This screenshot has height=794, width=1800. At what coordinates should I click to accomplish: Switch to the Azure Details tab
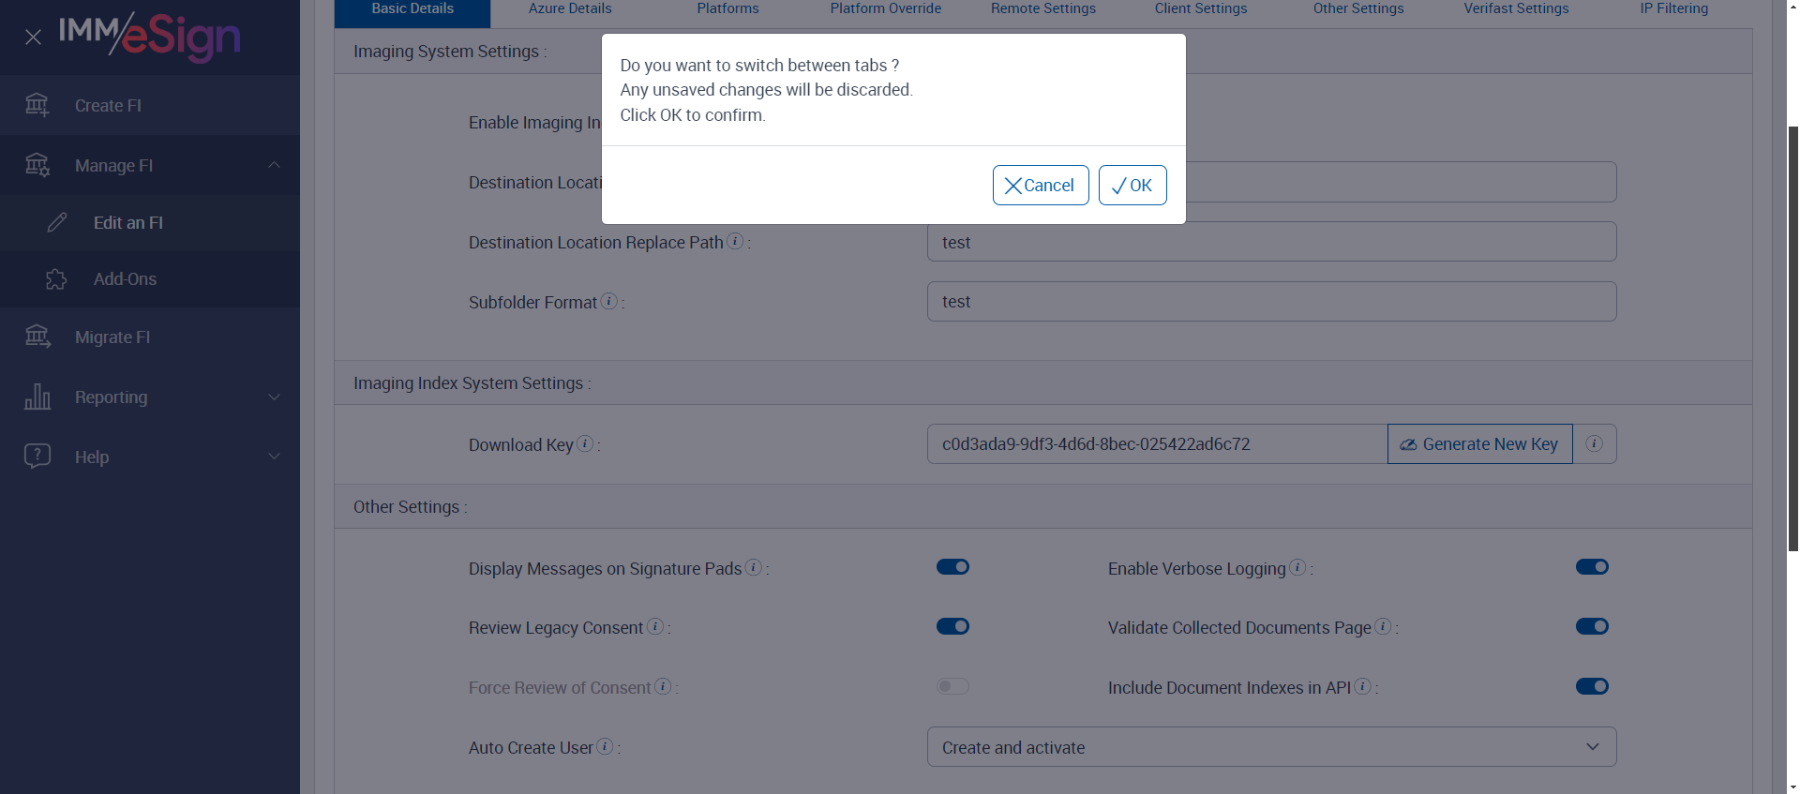click(x=570, y=9)
